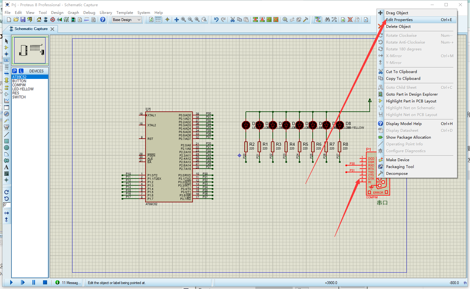Screen dimensions: 470x289
Task: Open the Library menu
Action: pos(106,13)
